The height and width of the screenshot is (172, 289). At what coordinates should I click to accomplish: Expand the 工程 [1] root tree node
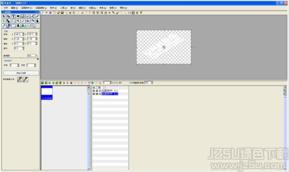[x=94, y=88]
